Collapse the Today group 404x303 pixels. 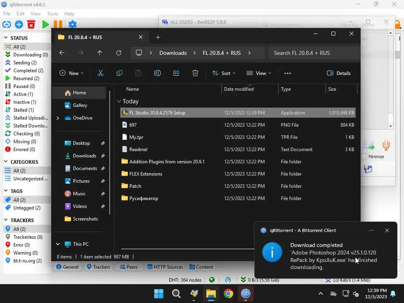[x=119, y=101]
